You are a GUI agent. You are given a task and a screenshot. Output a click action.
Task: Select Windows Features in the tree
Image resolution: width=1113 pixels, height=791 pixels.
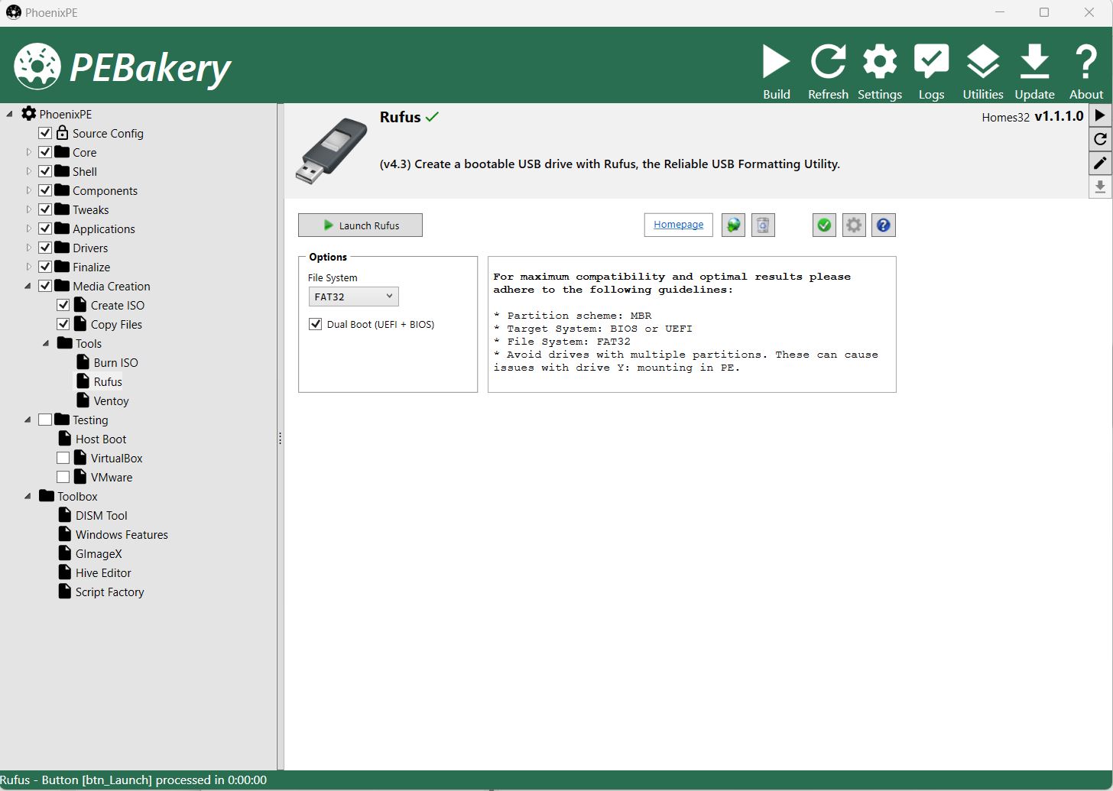(122, 534)
